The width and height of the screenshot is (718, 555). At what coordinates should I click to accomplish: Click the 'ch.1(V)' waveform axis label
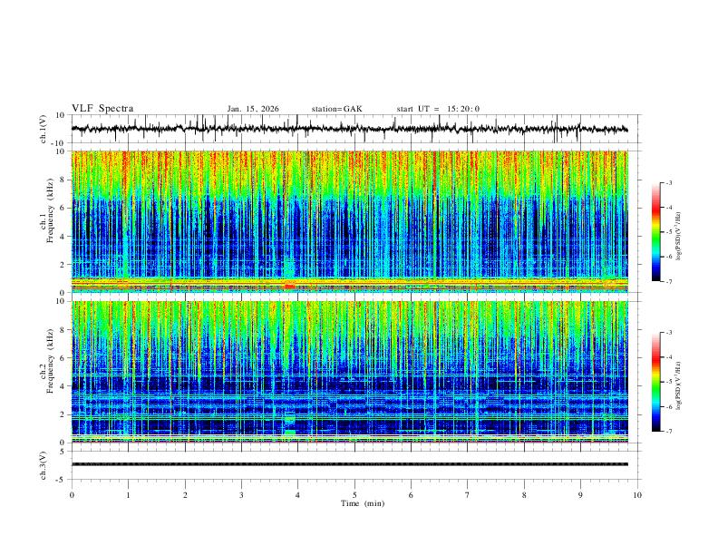(x=44, y=129)
